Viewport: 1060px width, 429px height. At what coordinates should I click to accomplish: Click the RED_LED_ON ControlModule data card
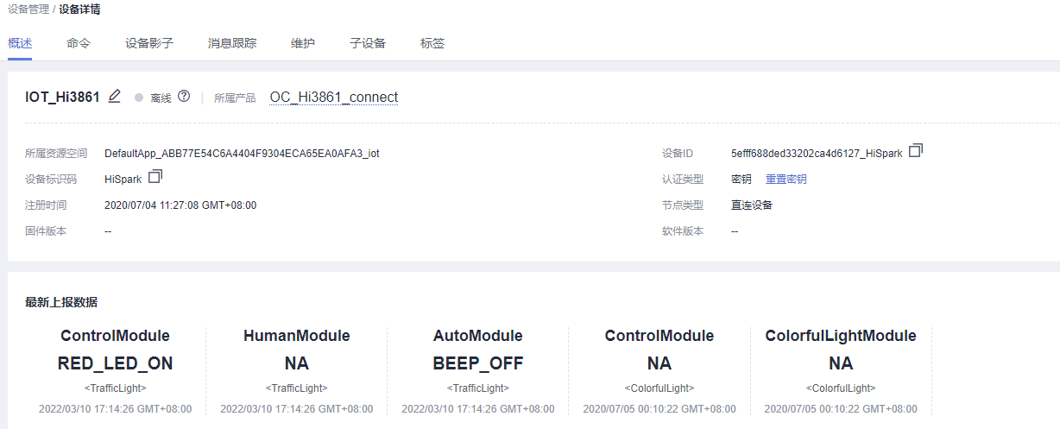click(x=115, y=363)
